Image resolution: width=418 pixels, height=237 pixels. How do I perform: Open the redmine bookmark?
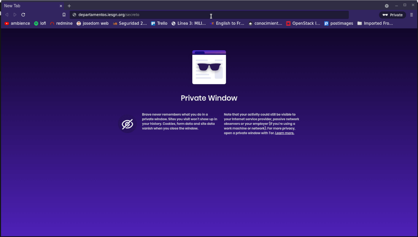coord(61,23)
